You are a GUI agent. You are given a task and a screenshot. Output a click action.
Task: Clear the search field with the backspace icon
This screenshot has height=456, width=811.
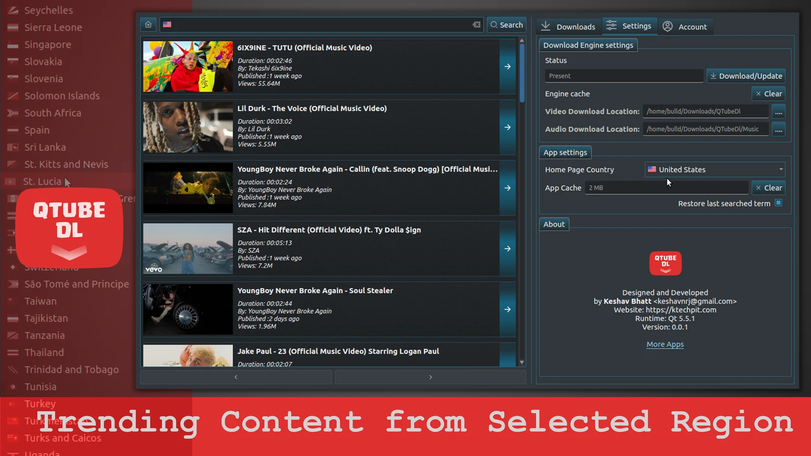[x=476, y=24]
